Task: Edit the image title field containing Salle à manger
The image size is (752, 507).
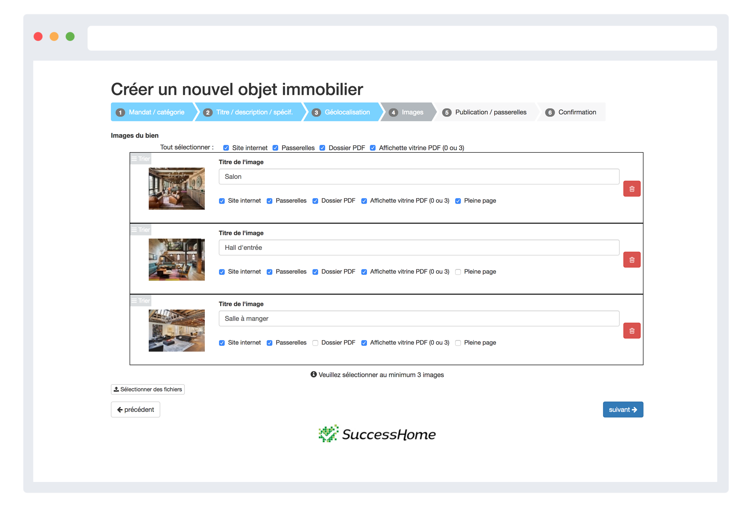Action: [x=419, y=318]
